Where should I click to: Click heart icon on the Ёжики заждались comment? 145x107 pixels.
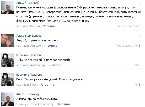(x=137, y=85)
